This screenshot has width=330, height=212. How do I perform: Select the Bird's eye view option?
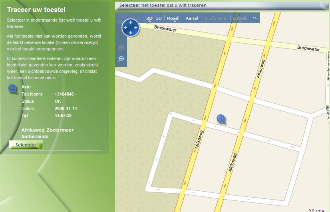coord(215,18)
